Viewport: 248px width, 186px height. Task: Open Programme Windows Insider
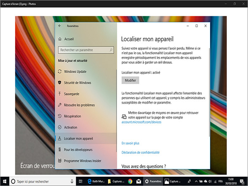coord(82,161)
